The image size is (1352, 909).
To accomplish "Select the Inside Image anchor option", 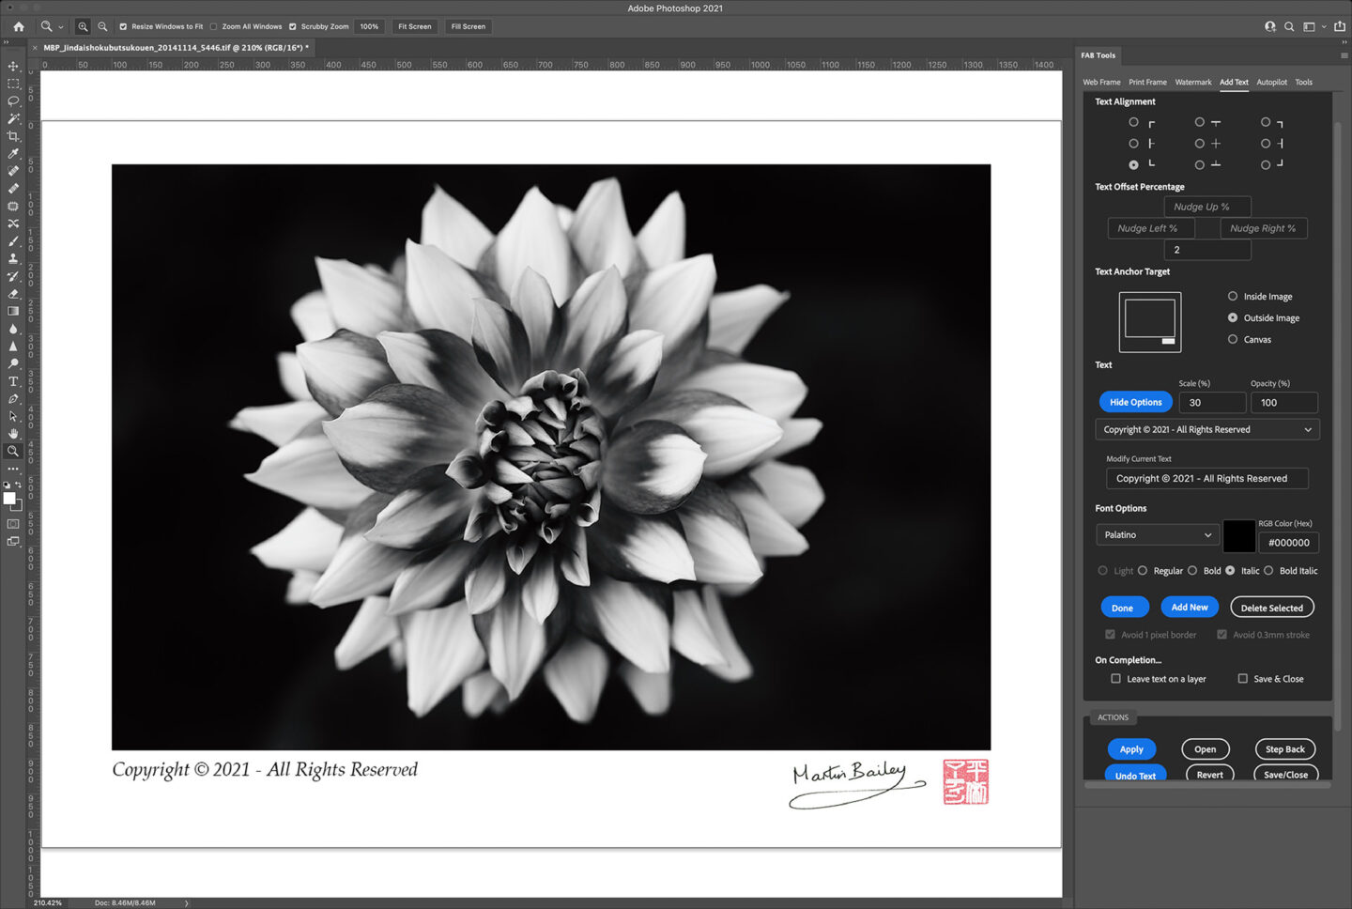I will tap(1233, 296).
